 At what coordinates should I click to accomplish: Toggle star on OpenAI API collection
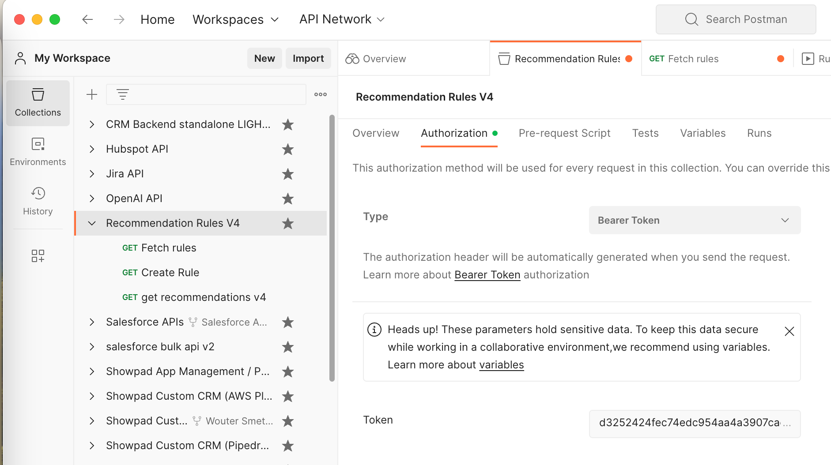288,199
